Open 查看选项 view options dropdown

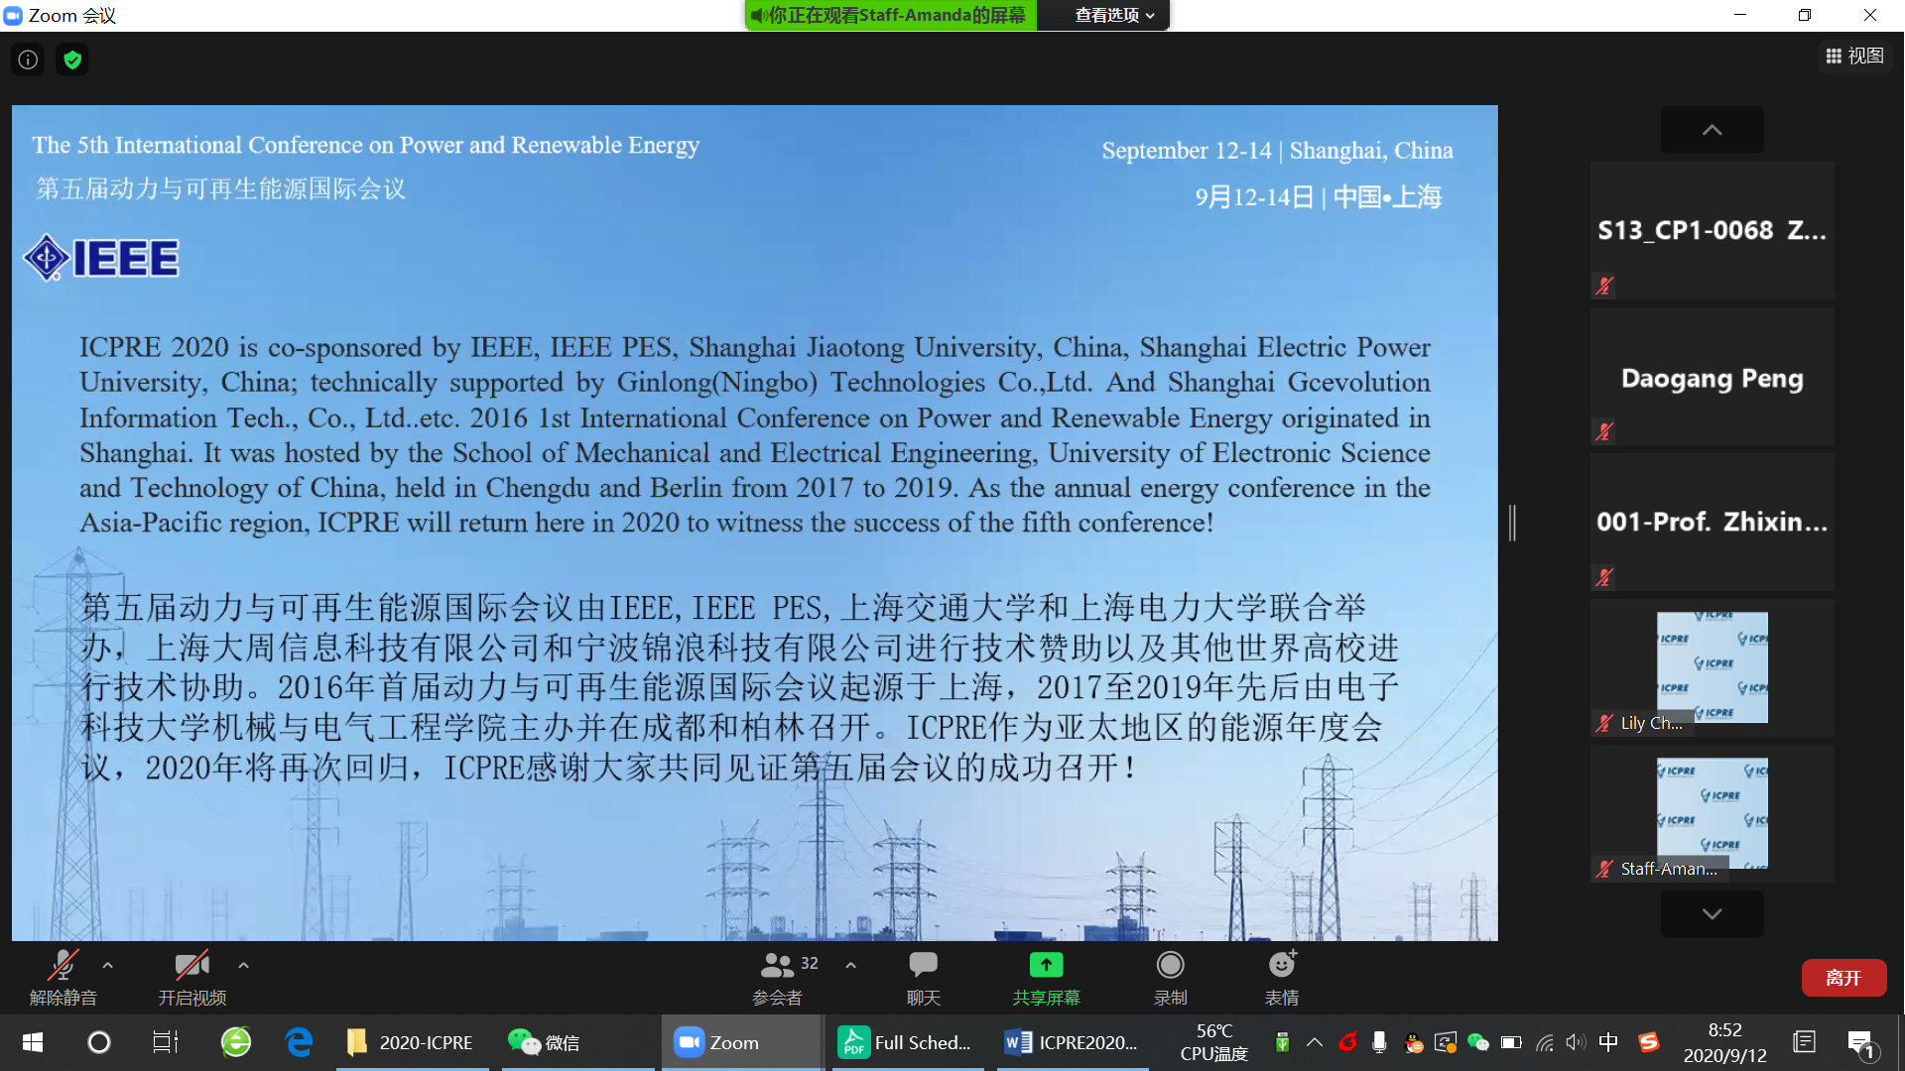click(x=1114, y=15)
